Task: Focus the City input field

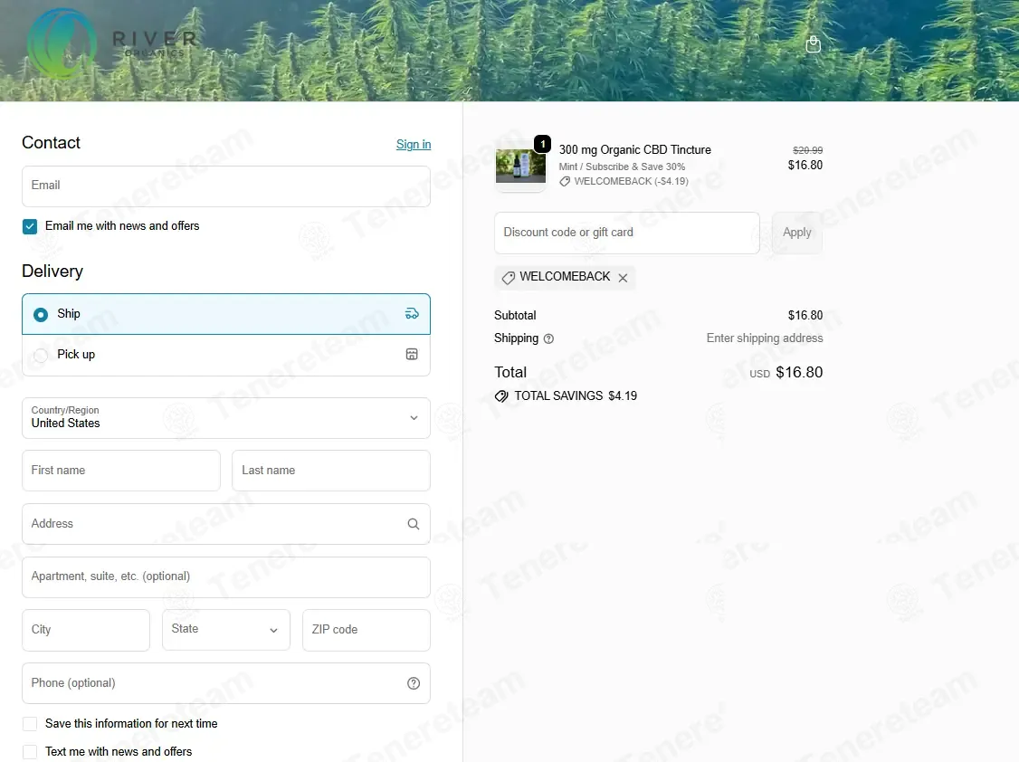Action: point(86,630)
